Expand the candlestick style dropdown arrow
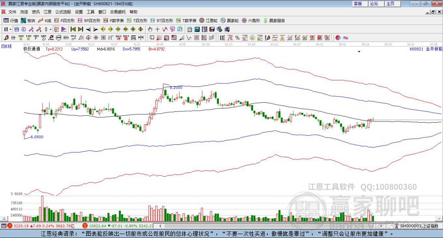443x238 pixels. pyautogui.click(x=51, y=29)
